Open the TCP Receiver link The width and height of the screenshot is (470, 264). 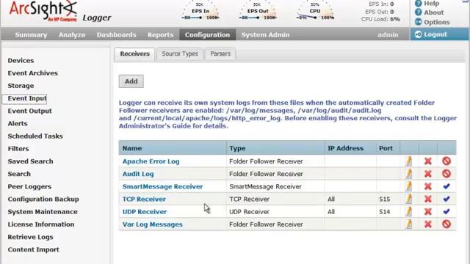pos(144,199)
